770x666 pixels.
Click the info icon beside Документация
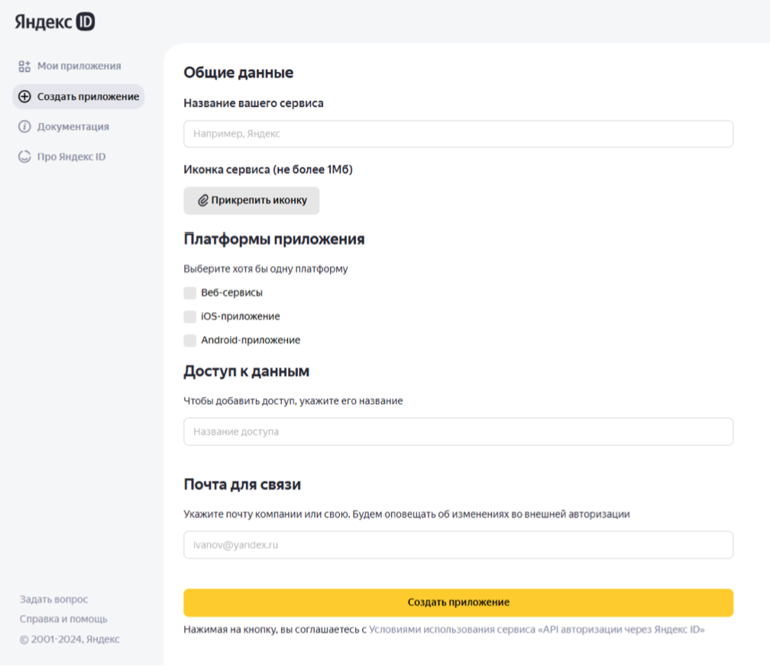pos(24,127)
